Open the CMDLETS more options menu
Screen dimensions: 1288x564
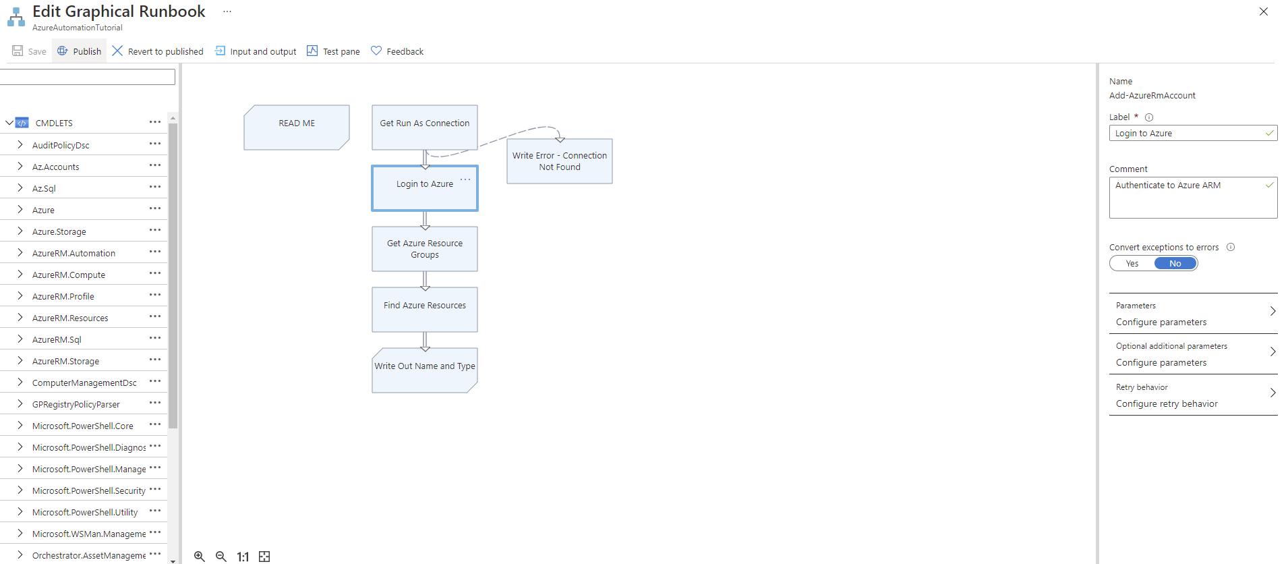[x=155, y=122]
